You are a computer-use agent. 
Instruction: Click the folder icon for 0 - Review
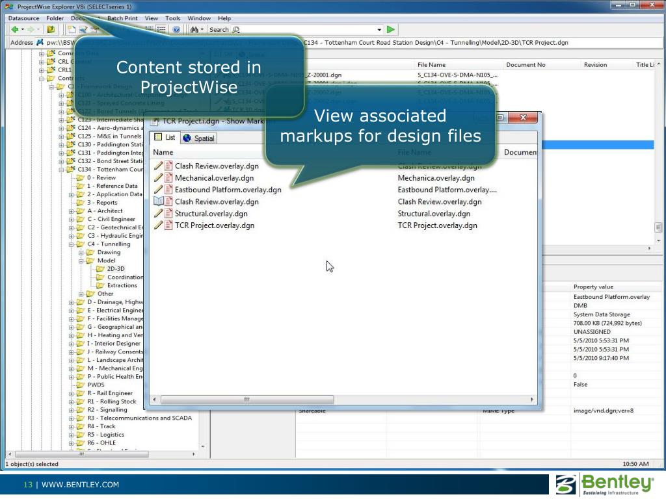(81, 178)
